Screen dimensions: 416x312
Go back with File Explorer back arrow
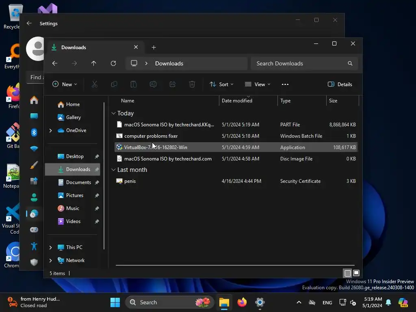pos(55,63)
